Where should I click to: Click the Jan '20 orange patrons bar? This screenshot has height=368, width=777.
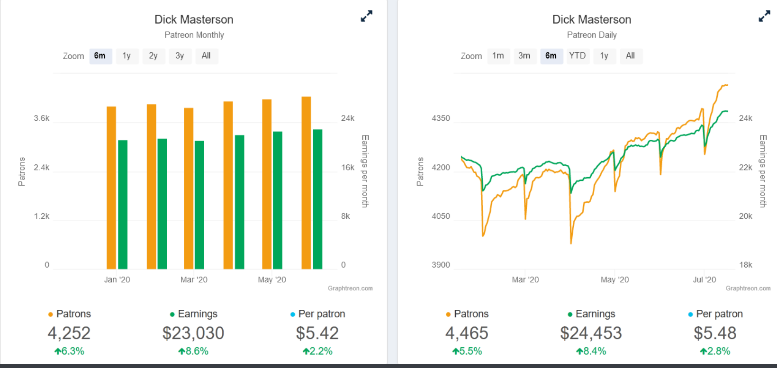coord(111,188)
